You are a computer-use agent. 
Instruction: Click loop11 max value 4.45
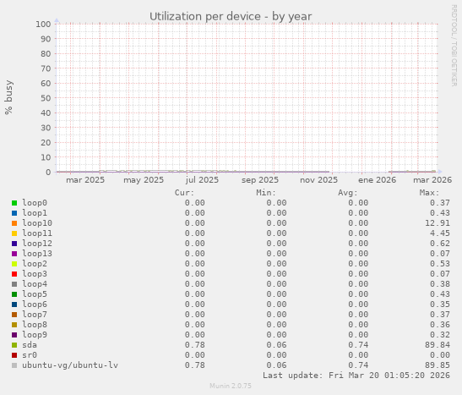click(440, 233)
